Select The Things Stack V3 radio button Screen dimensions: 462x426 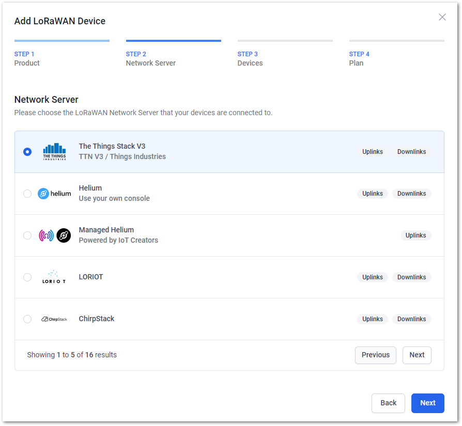click(27, 152)
